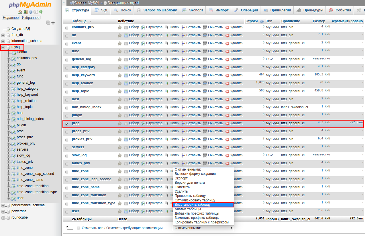
Task: Click the Избранное button
Action: coord(30,18)
